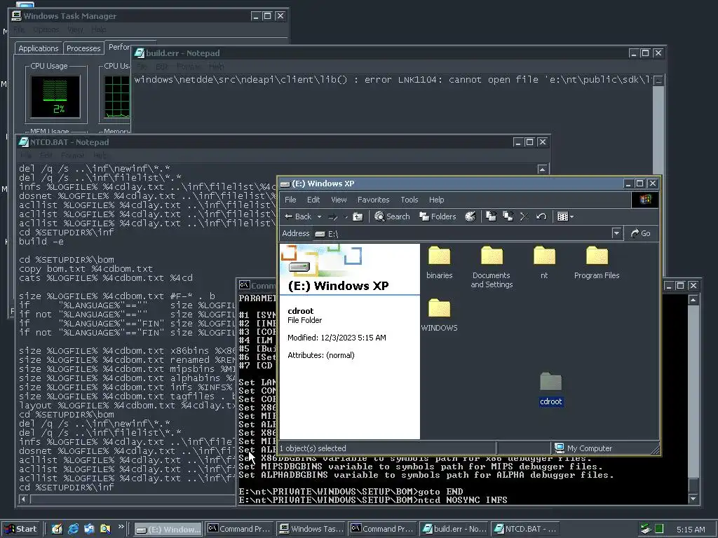
Task: Open the third Quick Launch icon
Action: (x=89, y=529)
